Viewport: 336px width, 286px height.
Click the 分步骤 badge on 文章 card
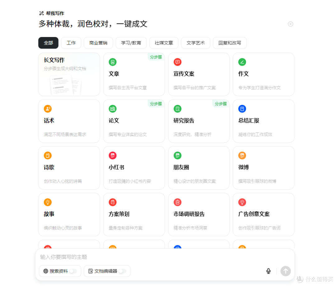(x=156, y=57)
